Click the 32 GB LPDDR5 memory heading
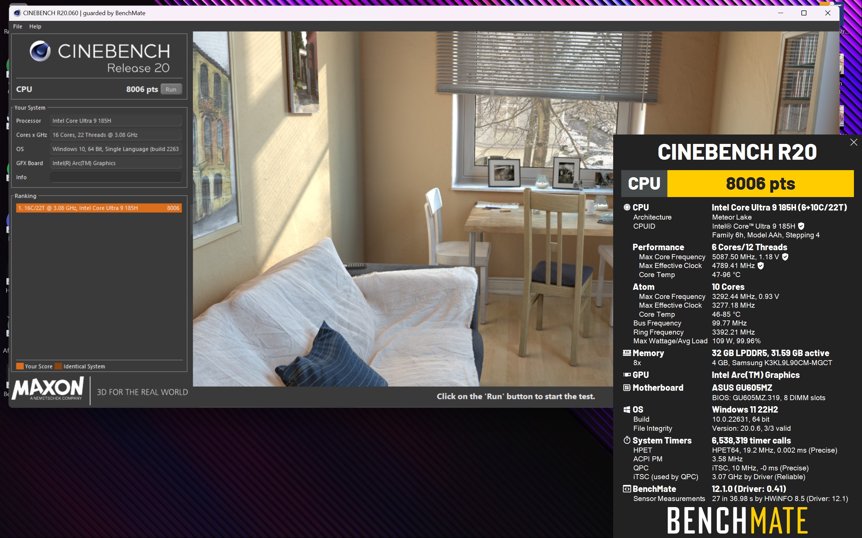The height and width of the screenshot is (538, 862). coord(770,353)
